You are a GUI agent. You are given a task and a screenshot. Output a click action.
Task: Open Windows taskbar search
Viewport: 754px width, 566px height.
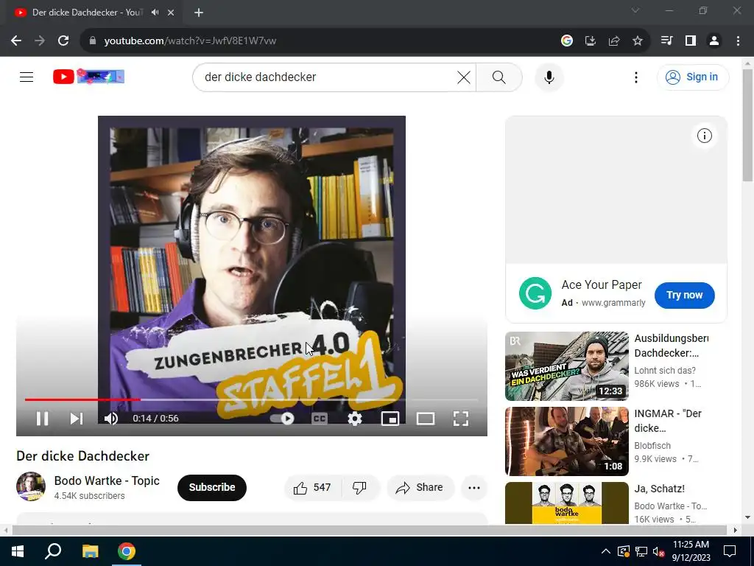pyautogui.click(x=53, y=551)
